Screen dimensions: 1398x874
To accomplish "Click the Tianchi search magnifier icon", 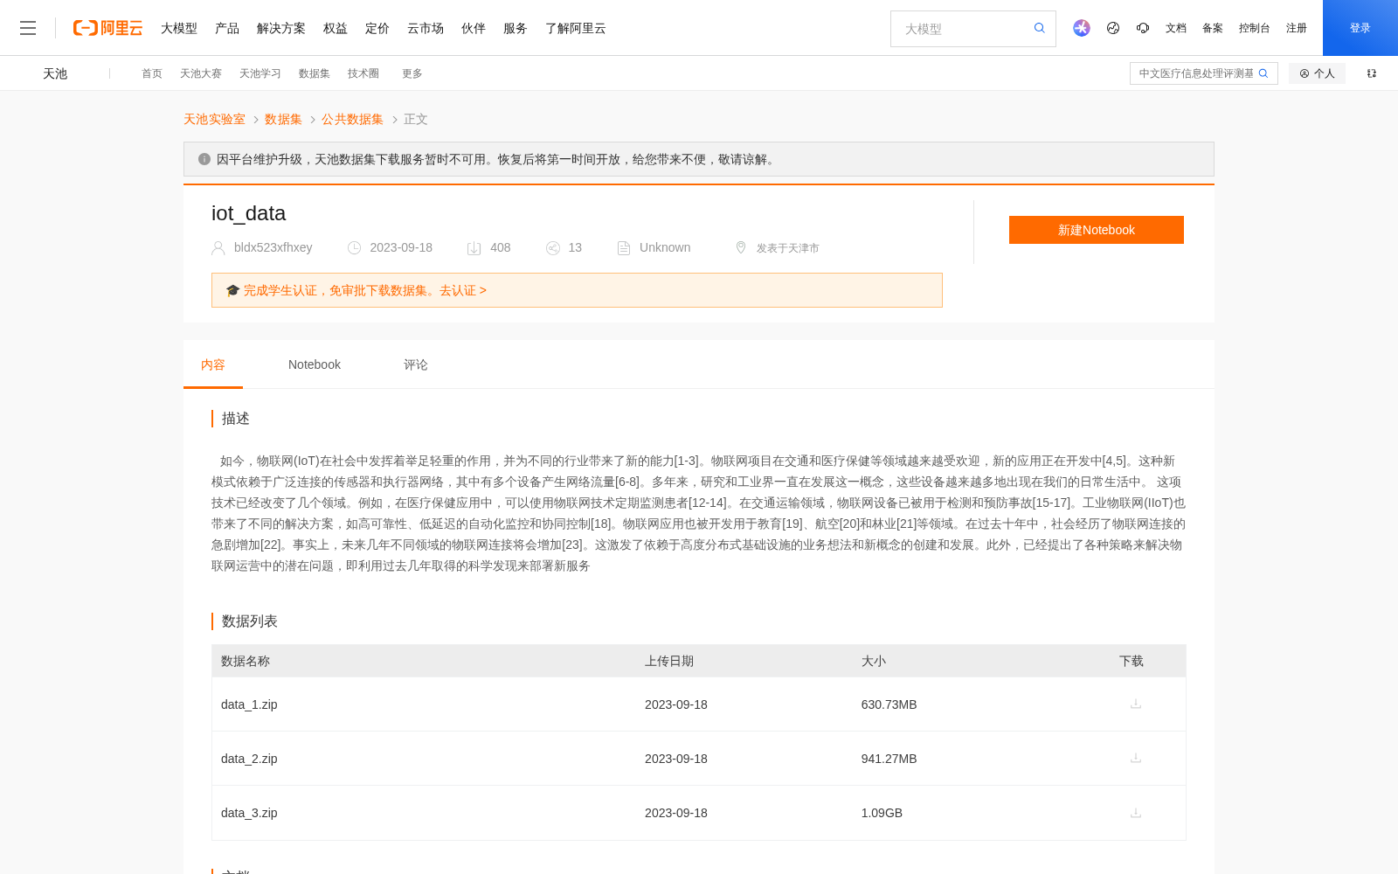I will [1263, 73].
